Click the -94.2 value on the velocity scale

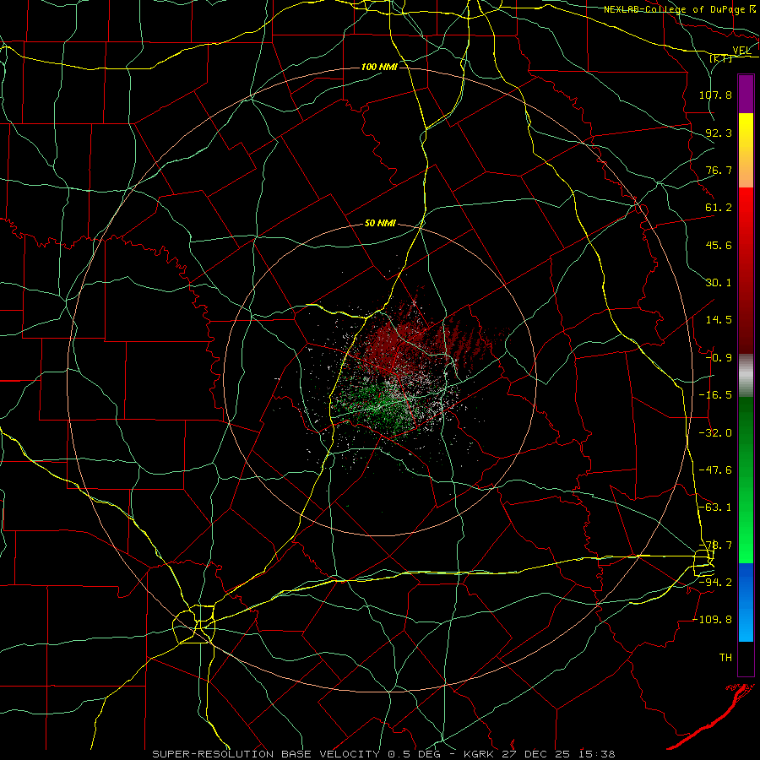715,583
